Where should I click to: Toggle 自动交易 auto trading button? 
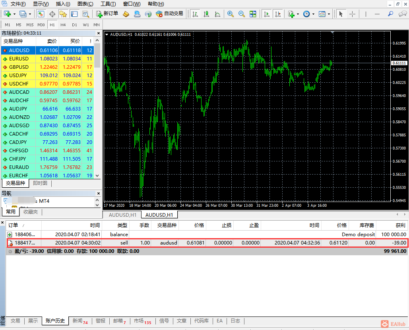coord(170,14)
